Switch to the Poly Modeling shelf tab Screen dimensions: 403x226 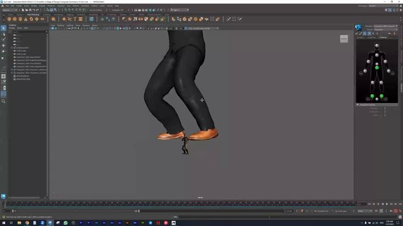(x=33, y=14)
